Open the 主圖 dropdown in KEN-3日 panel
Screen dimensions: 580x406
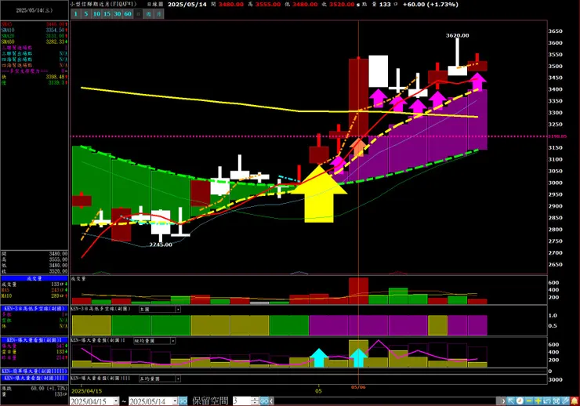pos(178,309)
